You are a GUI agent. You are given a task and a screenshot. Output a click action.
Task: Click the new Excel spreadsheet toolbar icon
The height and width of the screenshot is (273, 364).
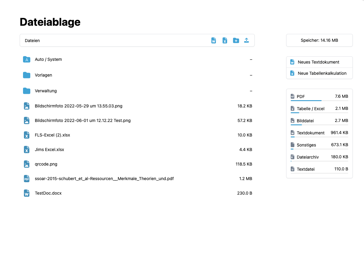[x=225, y=41]
